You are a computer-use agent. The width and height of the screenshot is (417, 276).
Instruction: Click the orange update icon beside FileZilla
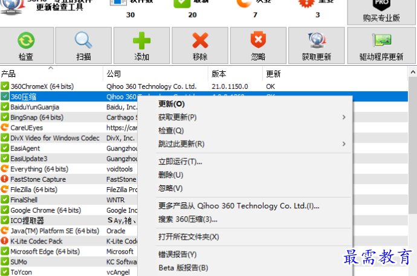(4, 190)
